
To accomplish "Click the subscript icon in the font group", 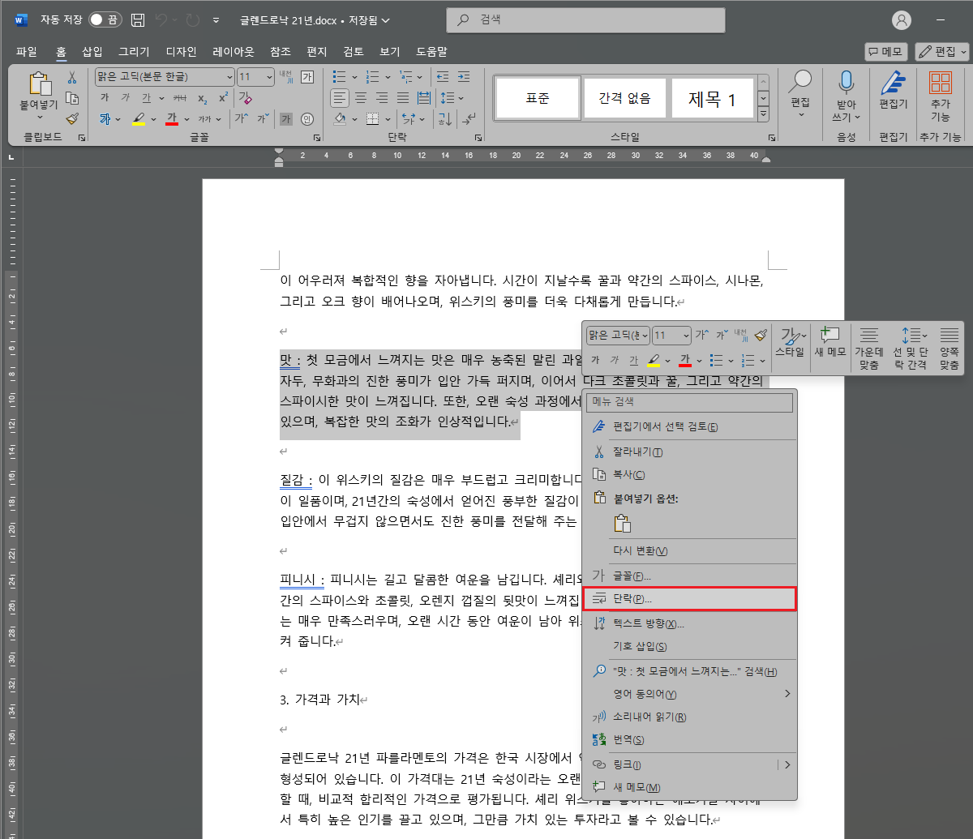I will tap(204, 99).
